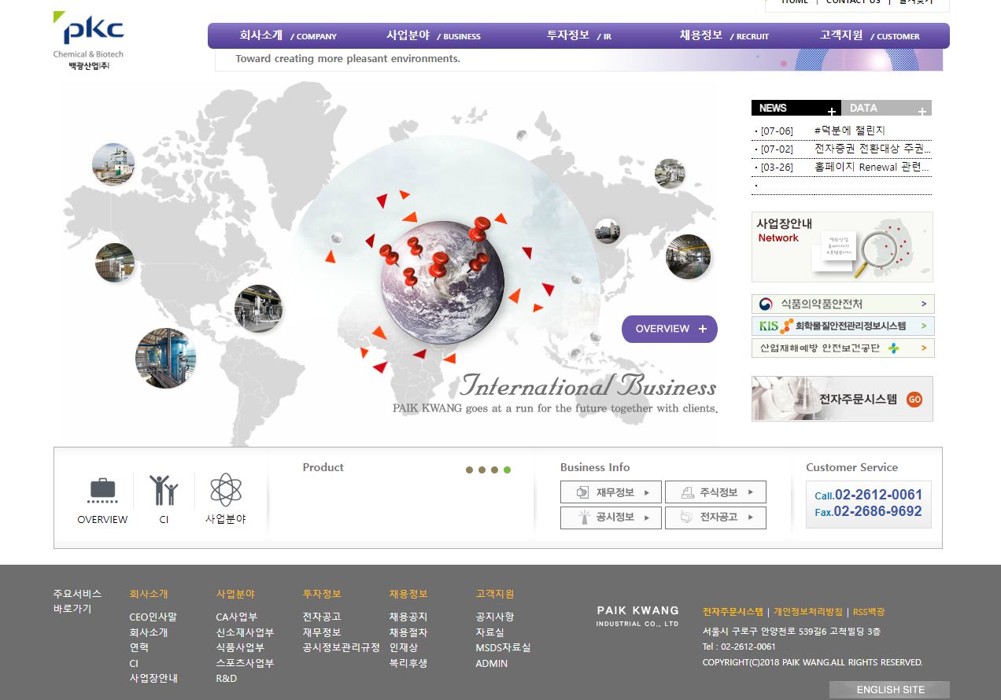
Task: Open the KIS 화학물질안전관리정보시스템 banner
Action: (x=843, y=326)
